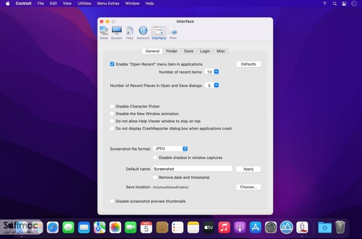Launch Safari from the Dock
The width and height of the screenshot is (362, 239).
tap(53, 227)
